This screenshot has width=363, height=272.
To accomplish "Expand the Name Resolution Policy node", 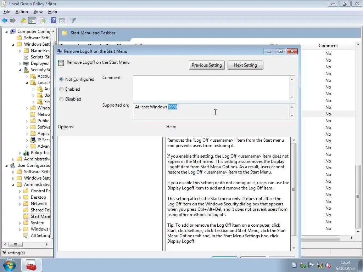I will 20,51.
